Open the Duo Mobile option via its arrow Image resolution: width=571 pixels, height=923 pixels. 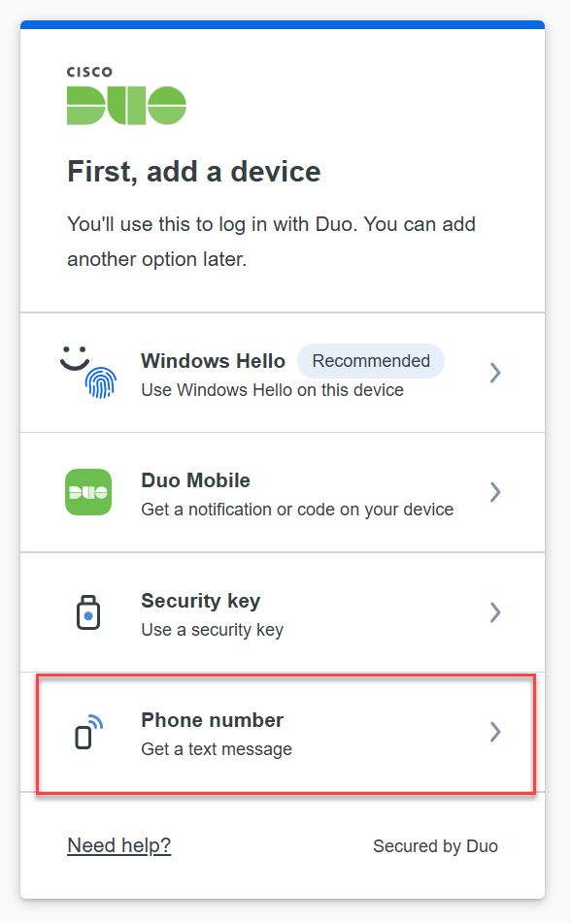click(x=495, y=492)
